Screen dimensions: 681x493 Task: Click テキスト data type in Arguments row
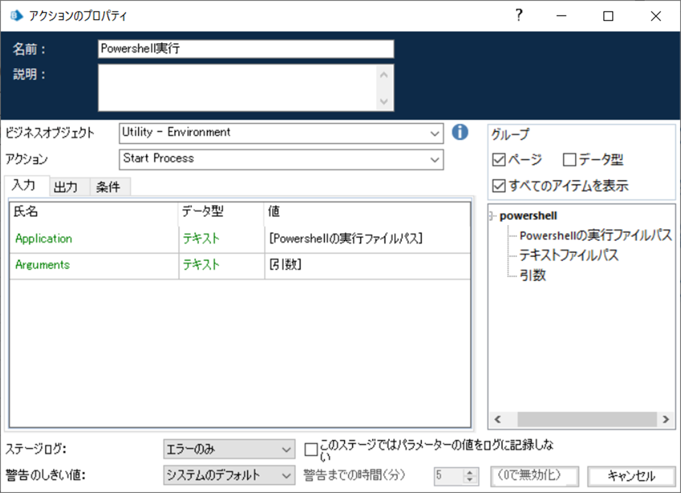(x=201, y=265)
